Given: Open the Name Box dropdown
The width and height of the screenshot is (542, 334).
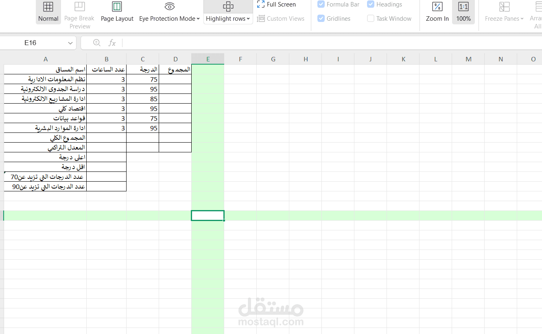Looking at the screenshot, I should pyautogui.click(x=70, y=43).
